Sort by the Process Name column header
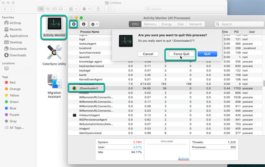This screenshot has height=167, width=265. (90, 32)
